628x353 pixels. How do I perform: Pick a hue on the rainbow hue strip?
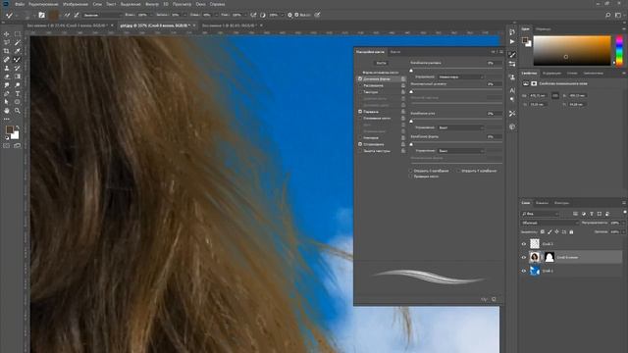[x=619, y=50]
